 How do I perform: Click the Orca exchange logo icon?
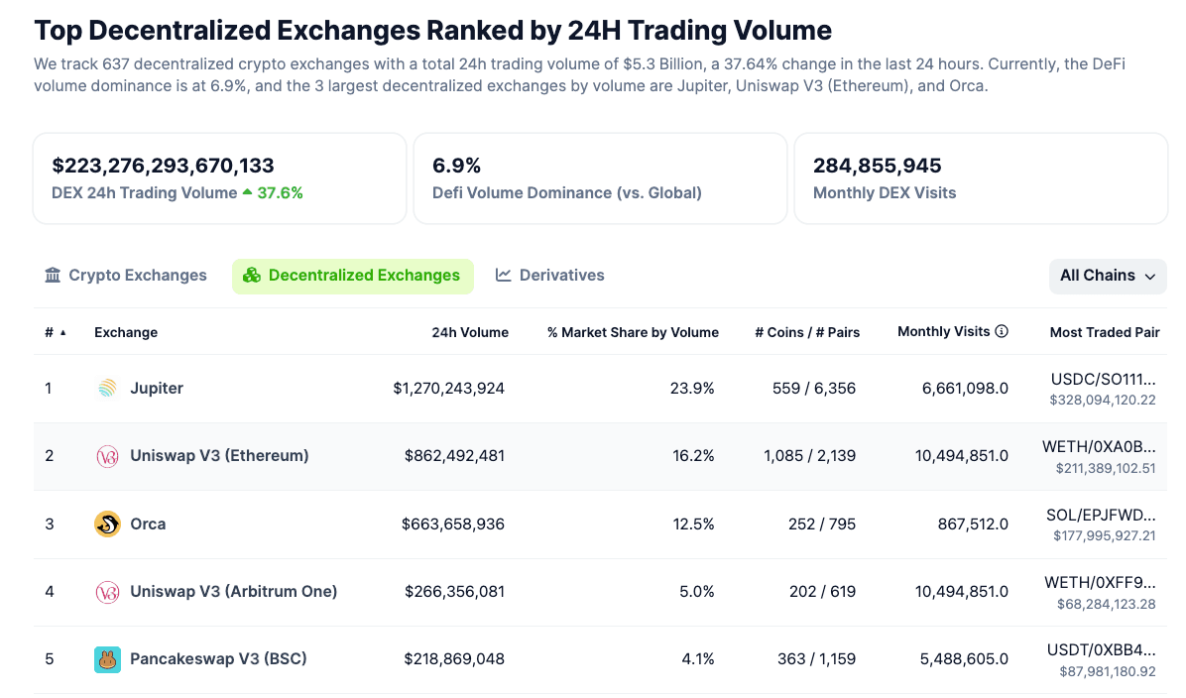[107, 523]
